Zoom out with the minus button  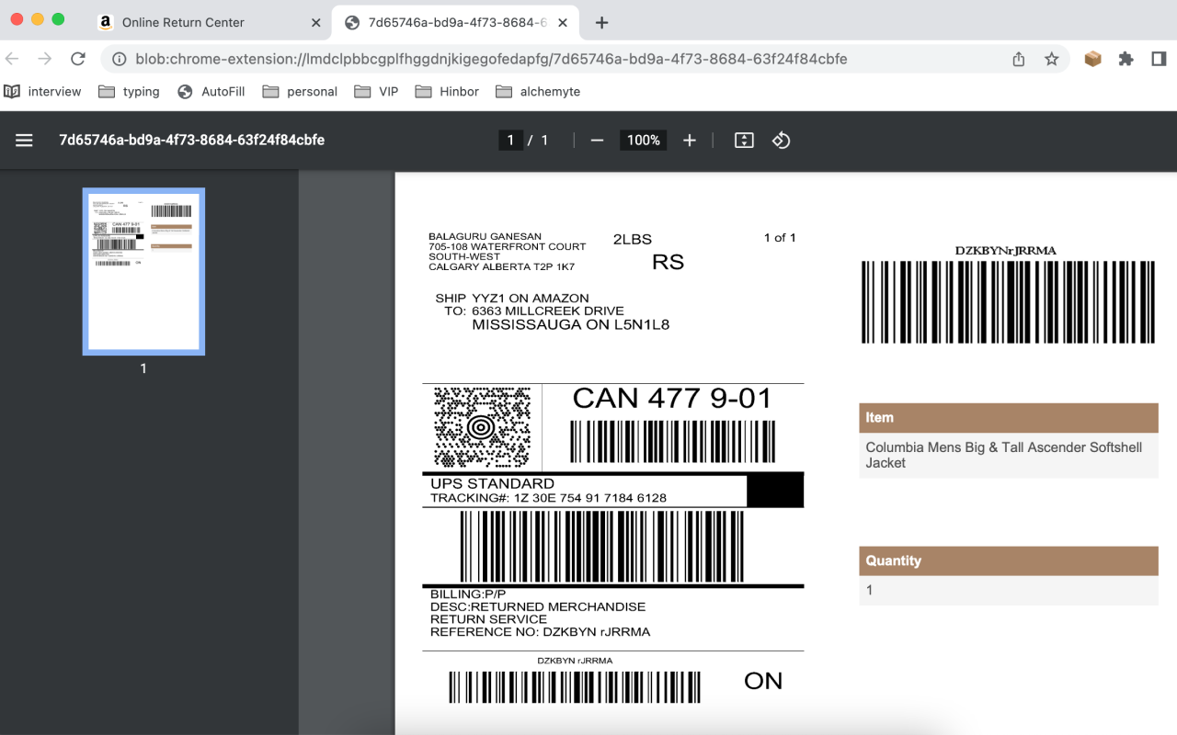pos(597,141)
